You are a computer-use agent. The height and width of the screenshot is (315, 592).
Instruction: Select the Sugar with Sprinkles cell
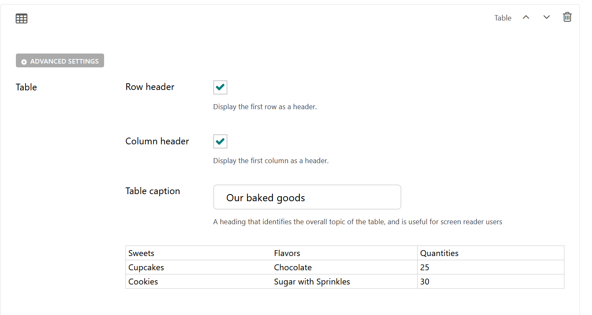tap(344, 282)
